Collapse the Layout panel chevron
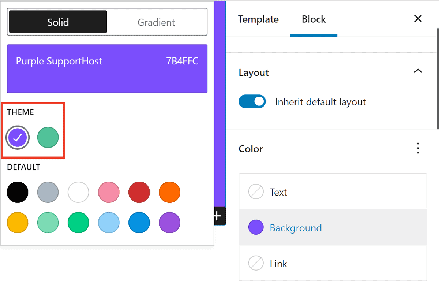The width and height of the screenshot is (439, 283). pyautogui.click(x=418, y=71)
